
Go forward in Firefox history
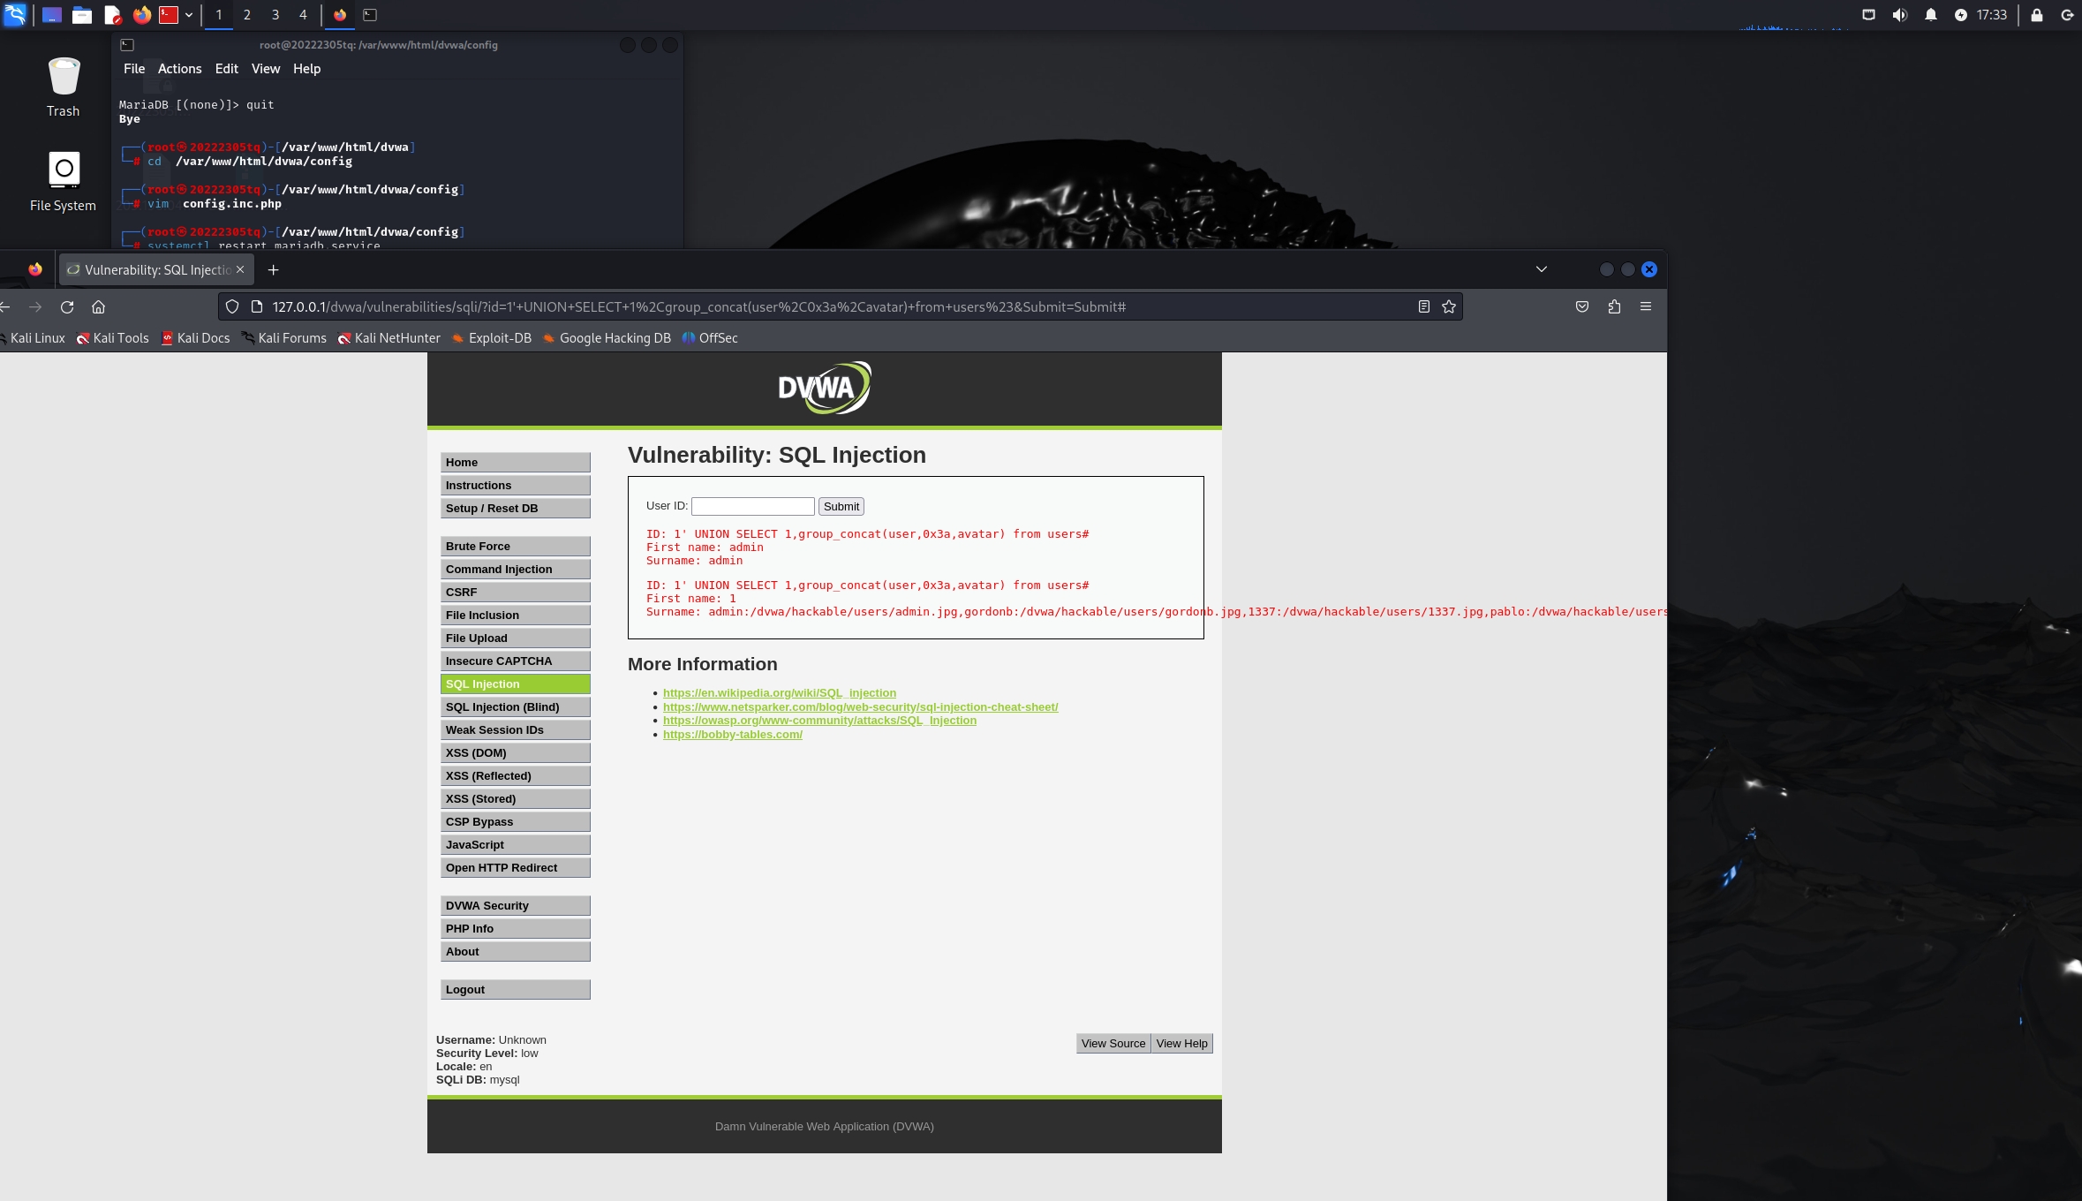pos(35,307)
